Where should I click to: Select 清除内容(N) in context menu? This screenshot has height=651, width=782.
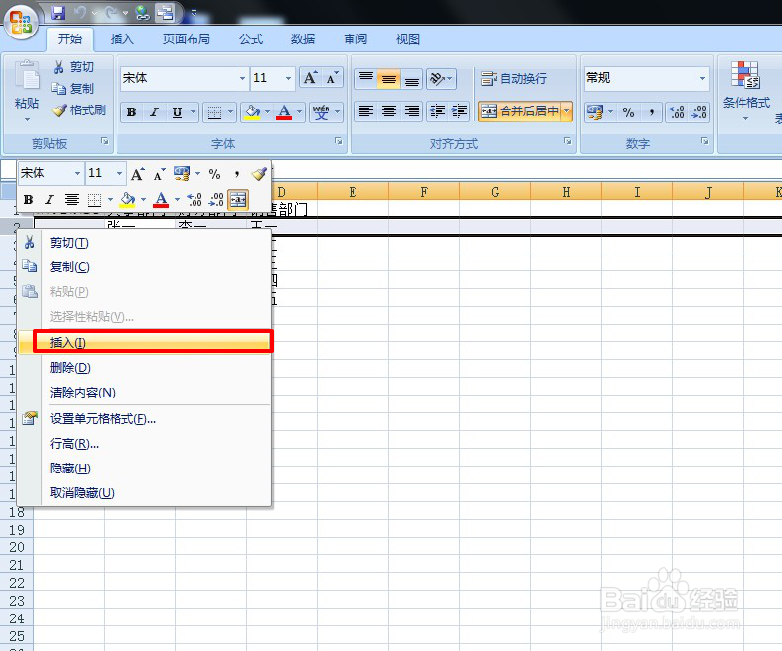[144, 393]
